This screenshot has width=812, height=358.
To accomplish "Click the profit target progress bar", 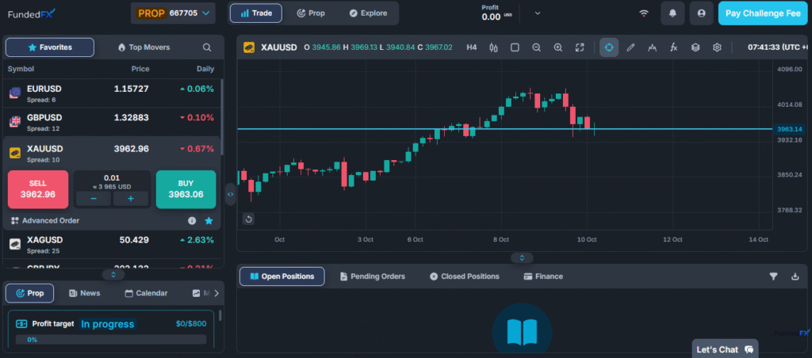I will [x=111, y=339].
